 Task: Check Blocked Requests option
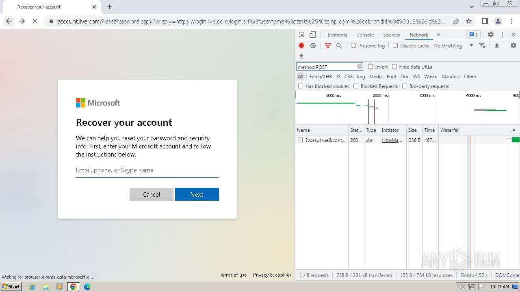pyautogui.click(x=356, y=86)
